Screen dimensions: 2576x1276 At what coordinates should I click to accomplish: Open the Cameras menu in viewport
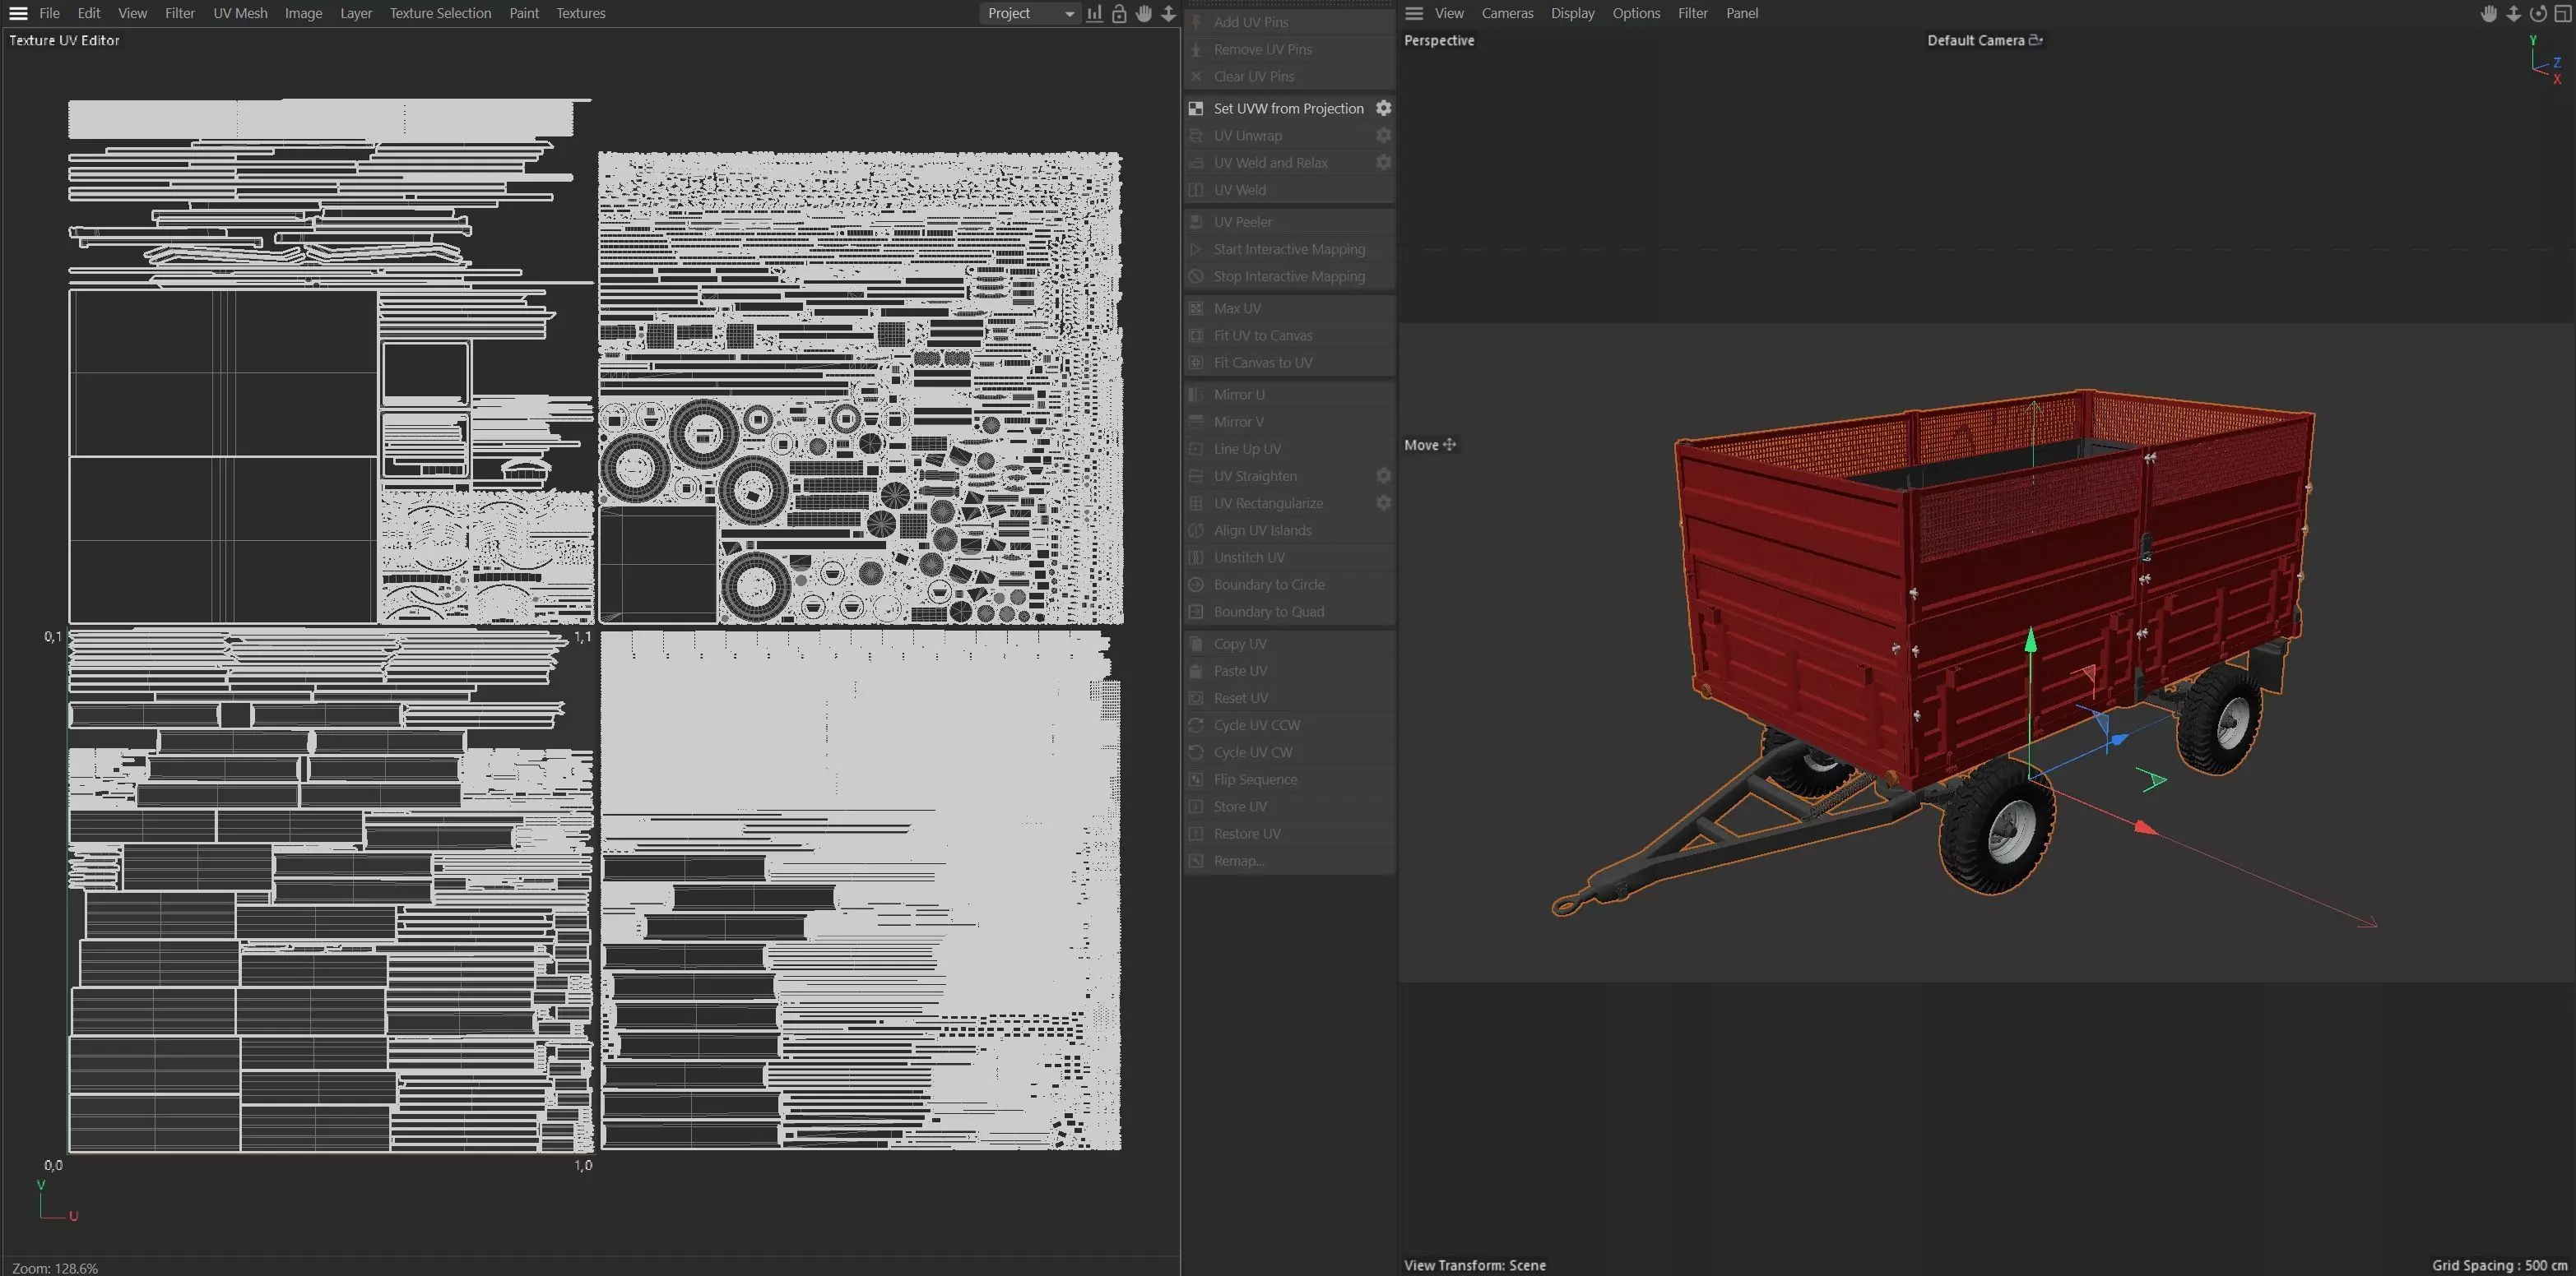(1507, 13)
